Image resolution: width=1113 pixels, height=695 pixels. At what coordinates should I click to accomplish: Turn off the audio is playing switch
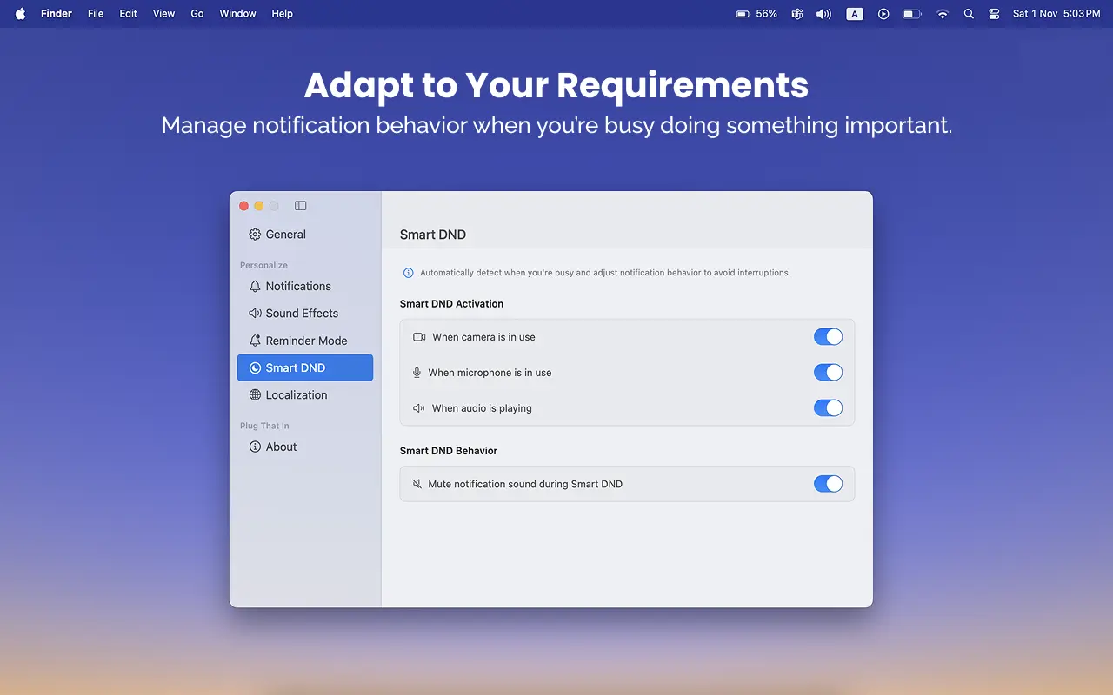(x=828, y=408)
